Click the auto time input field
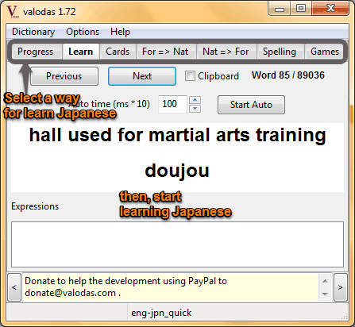The height and width of the screenshot is (327, 355). tap(173, 104)
